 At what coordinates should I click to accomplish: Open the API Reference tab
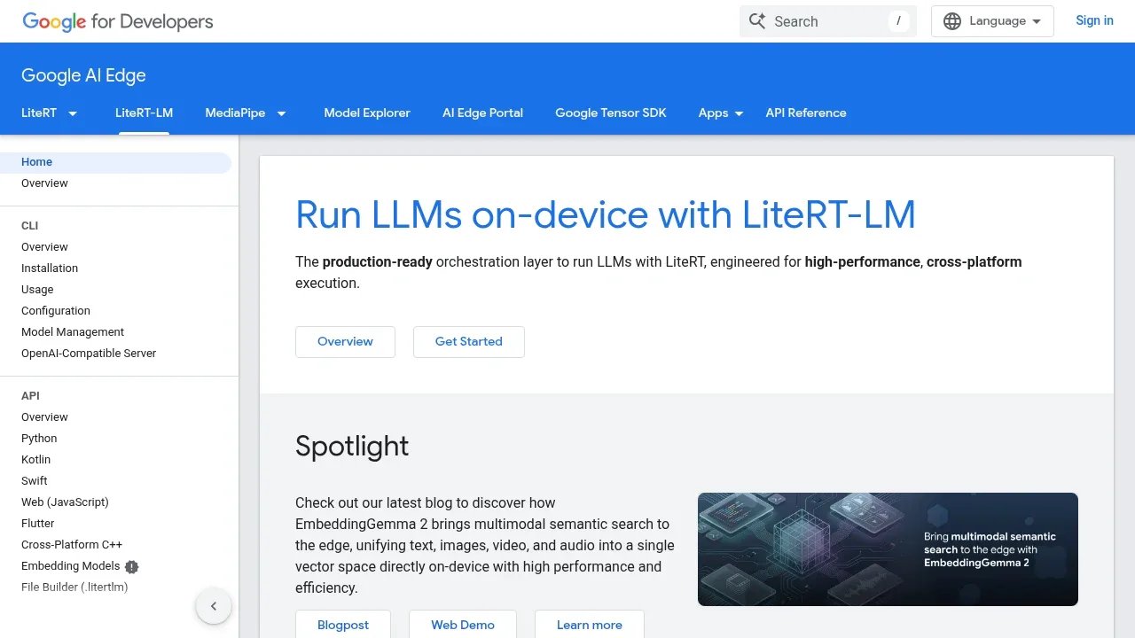pos(806,113)
